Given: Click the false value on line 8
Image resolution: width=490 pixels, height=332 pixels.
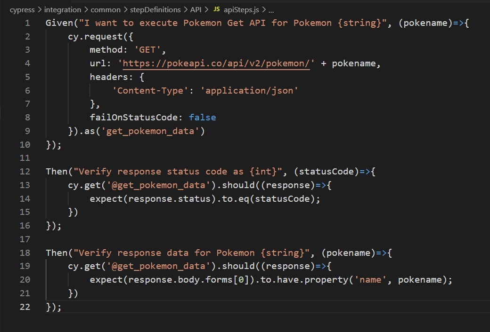Looking at the screenshot, I should coord(202,117).
